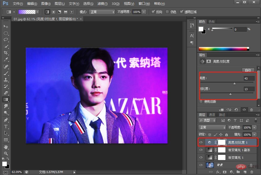Click the Brightness value field
This screenshot has width=261, height=175.
pos(249,79)
